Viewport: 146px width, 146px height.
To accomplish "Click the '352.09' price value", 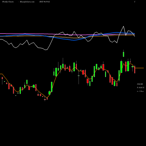I will [140, 84].
